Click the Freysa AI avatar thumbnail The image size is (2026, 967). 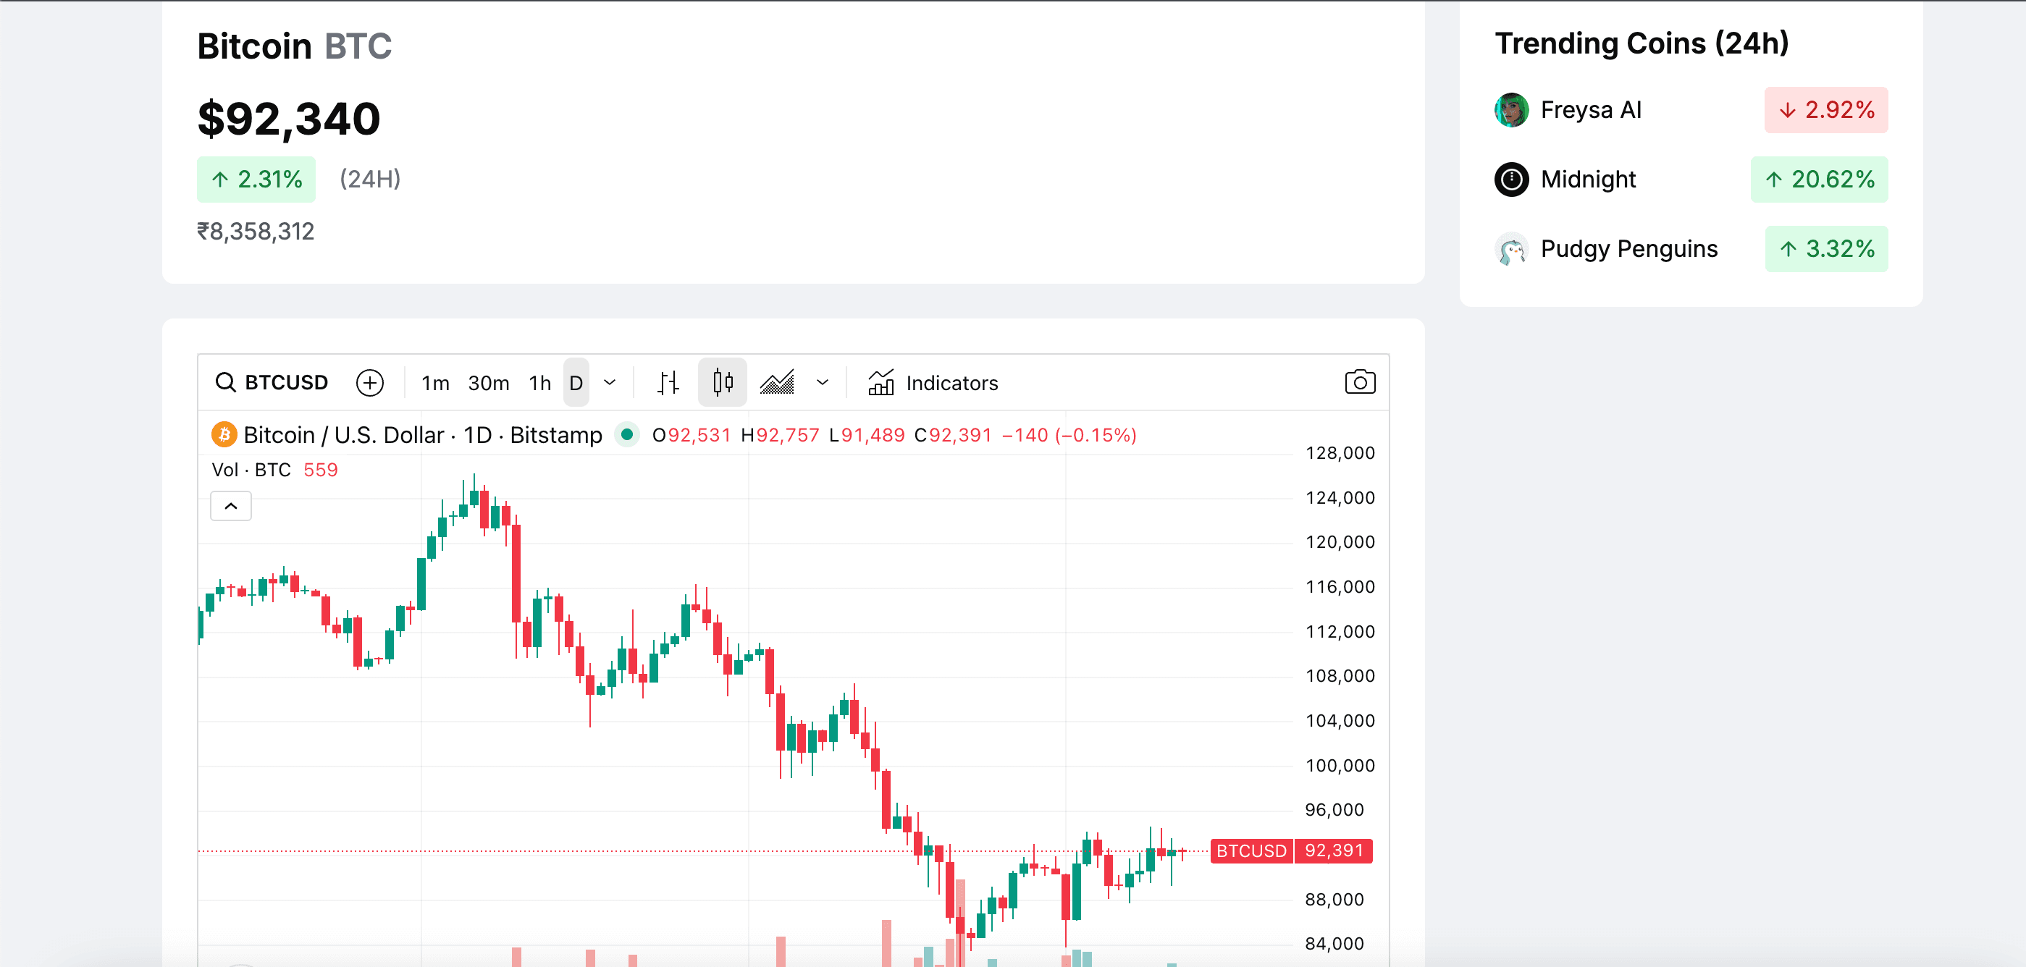click(x=1511, y=110)
